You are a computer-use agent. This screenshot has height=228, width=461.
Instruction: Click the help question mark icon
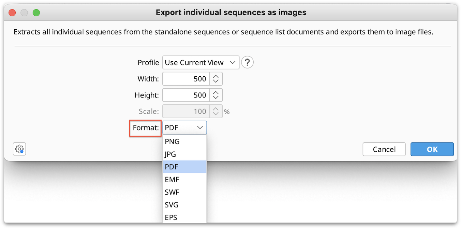[247, 63]
